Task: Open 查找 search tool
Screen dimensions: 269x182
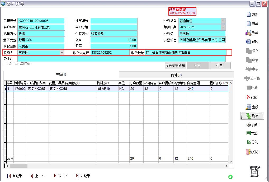Action: click(x=248, y=107)
